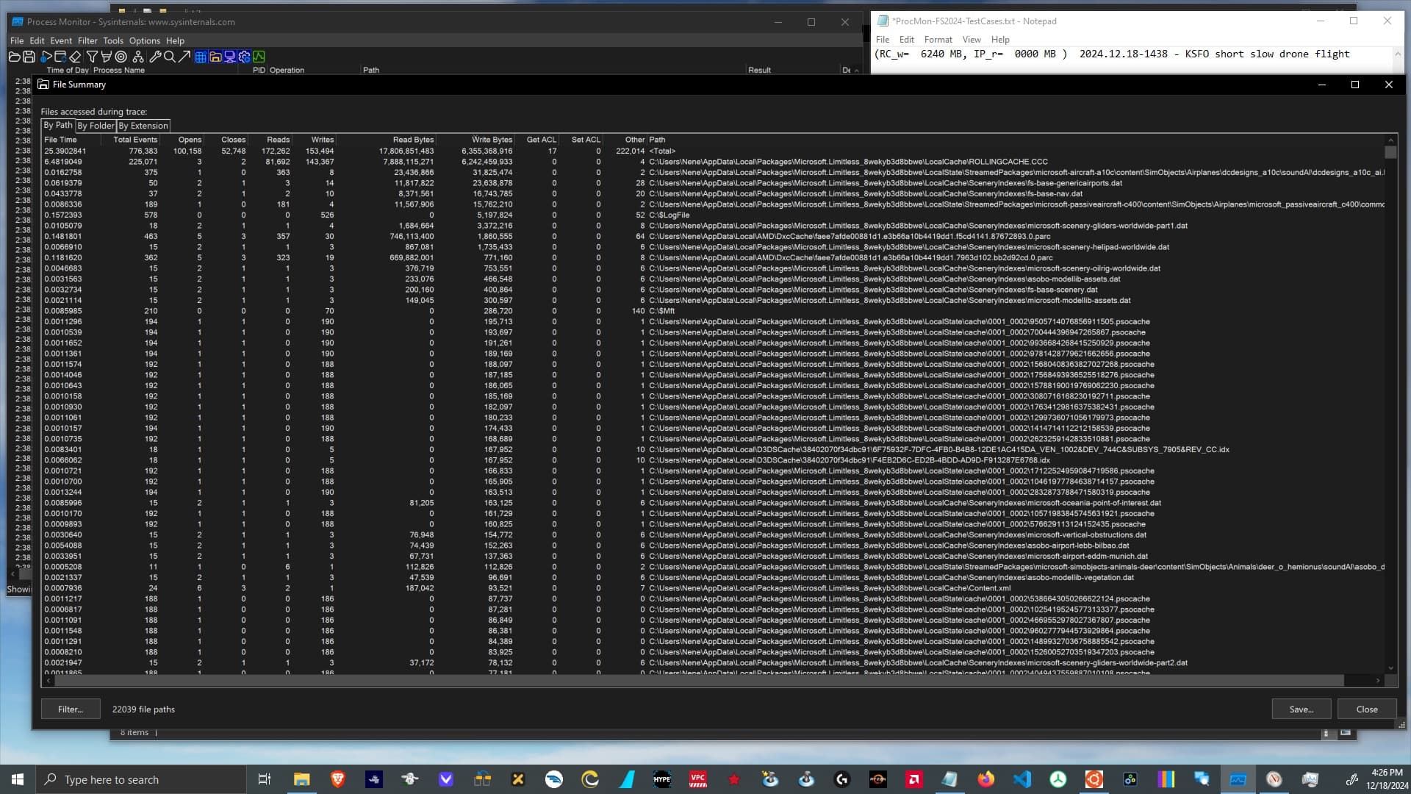Open File Explorer from the taskbar

(301, 779)
